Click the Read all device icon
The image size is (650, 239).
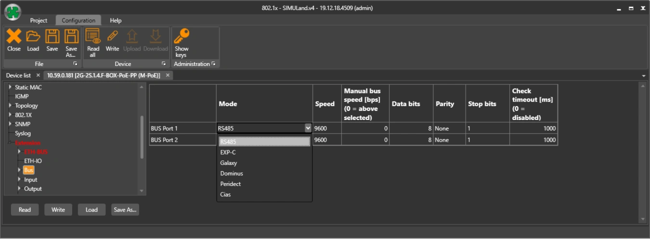93,37
